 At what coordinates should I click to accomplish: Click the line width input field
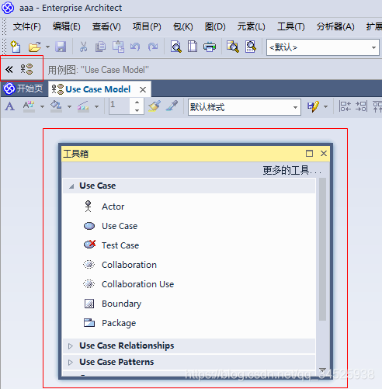(x=120, y=106)
